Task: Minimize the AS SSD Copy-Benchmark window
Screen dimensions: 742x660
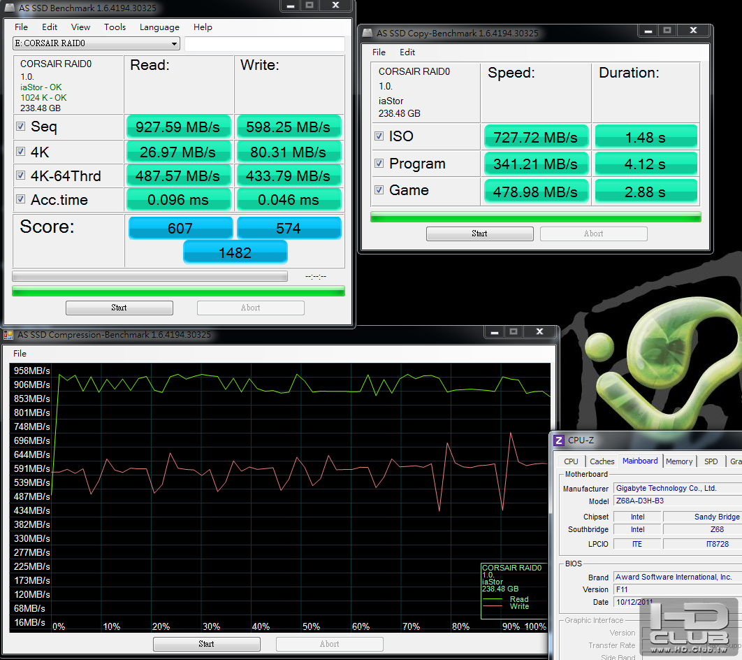Action: pos(648,31)
